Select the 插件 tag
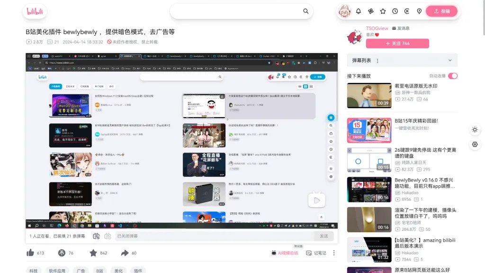 (138, 271)
